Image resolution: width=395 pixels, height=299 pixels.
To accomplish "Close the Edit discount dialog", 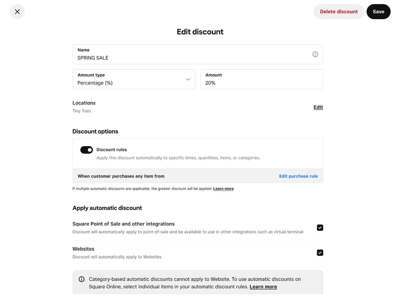I will pos(17,11).
